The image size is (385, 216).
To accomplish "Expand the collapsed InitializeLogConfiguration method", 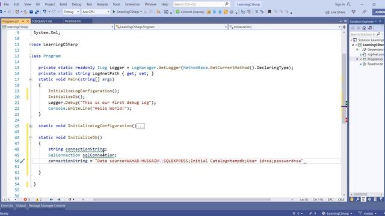I will point(31,126).
